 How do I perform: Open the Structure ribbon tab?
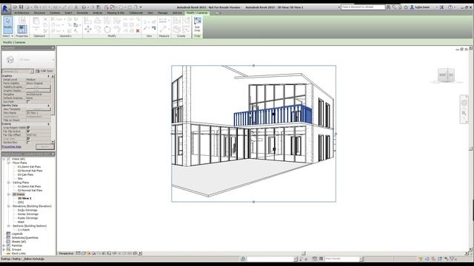(x=39, y=13)
